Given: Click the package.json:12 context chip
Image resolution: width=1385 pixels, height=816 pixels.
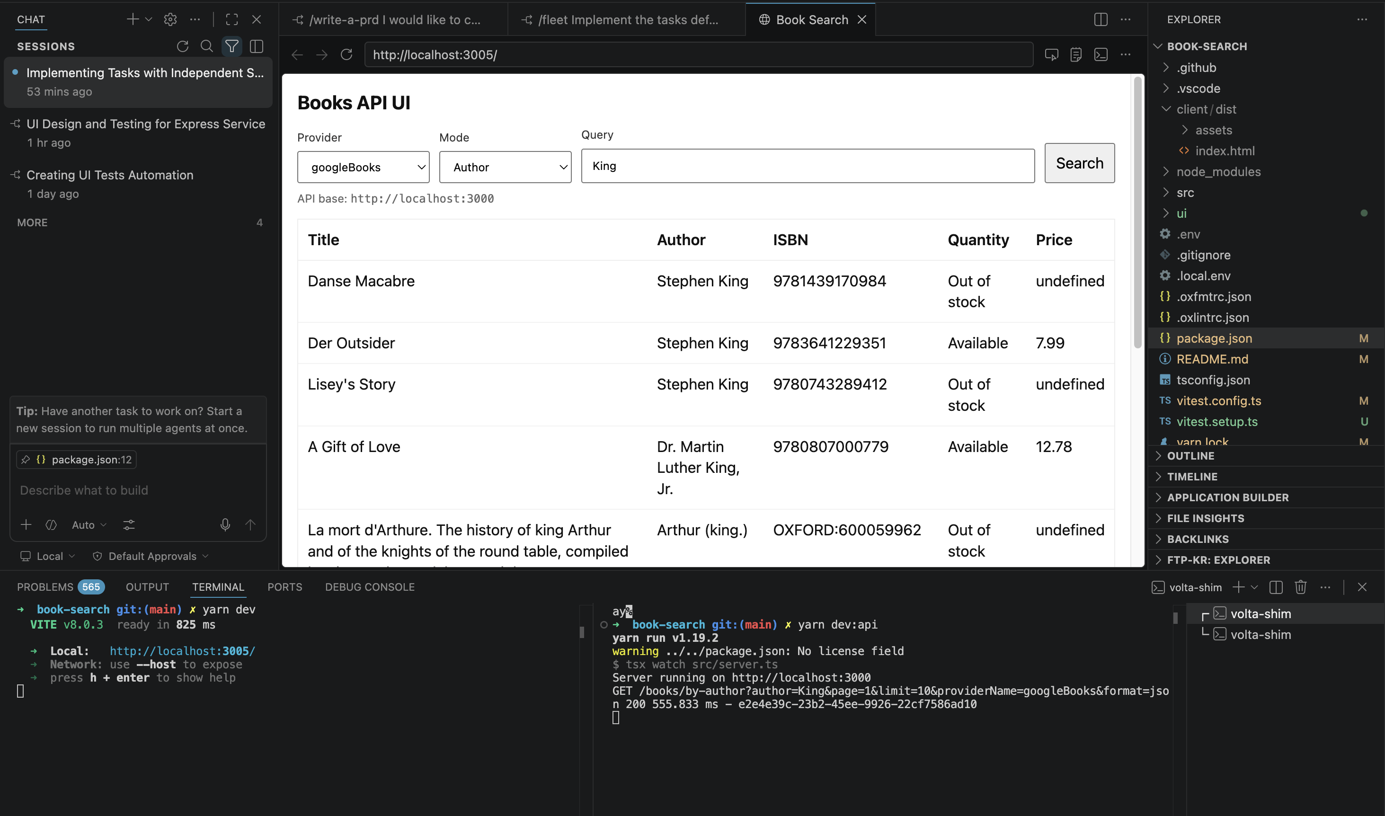Looking at the screenshot, I should point(76,459).
